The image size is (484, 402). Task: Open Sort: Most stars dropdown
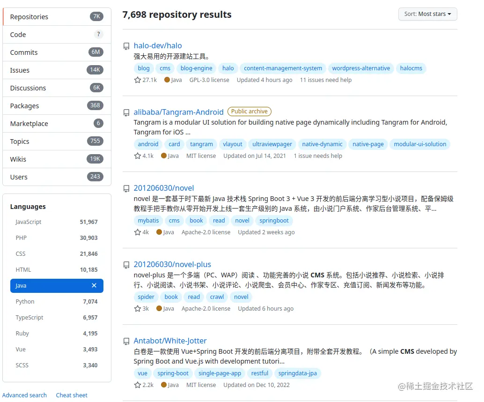click(x=427, y=14)
